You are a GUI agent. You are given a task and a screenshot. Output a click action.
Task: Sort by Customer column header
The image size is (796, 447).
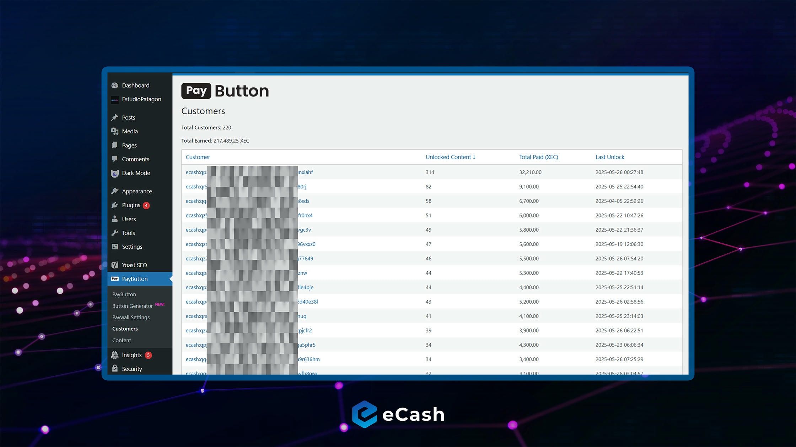click(198, 157)
